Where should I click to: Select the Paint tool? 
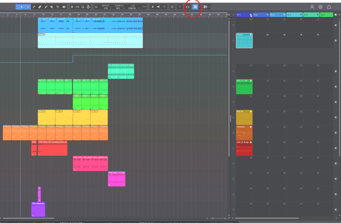46,7
